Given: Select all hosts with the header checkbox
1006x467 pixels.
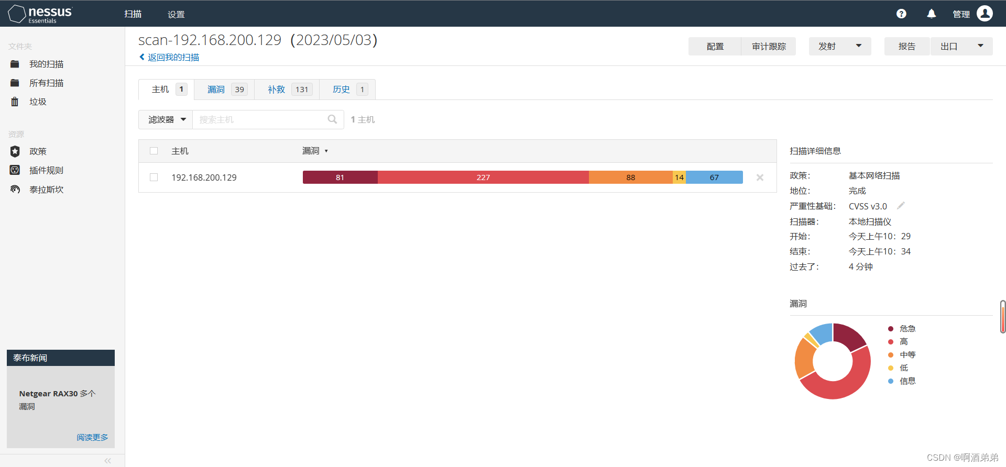Looking at the screenshot, I should pyautogui.click(x=154, y=151).
